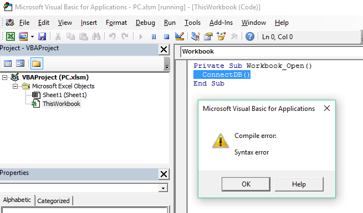Open Project Explorer toolbar icon

196,36
